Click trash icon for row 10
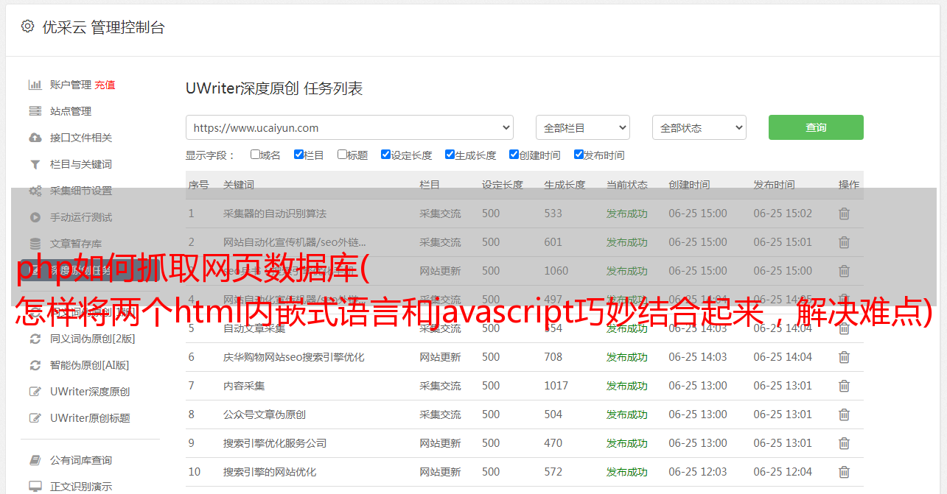Screen dimensions: 947x494 (x=844, y=472)
